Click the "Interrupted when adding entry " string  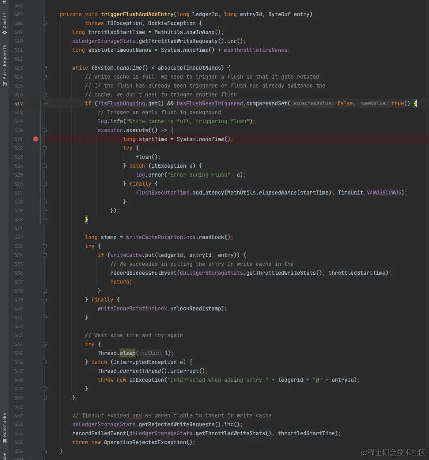(218, 380)
